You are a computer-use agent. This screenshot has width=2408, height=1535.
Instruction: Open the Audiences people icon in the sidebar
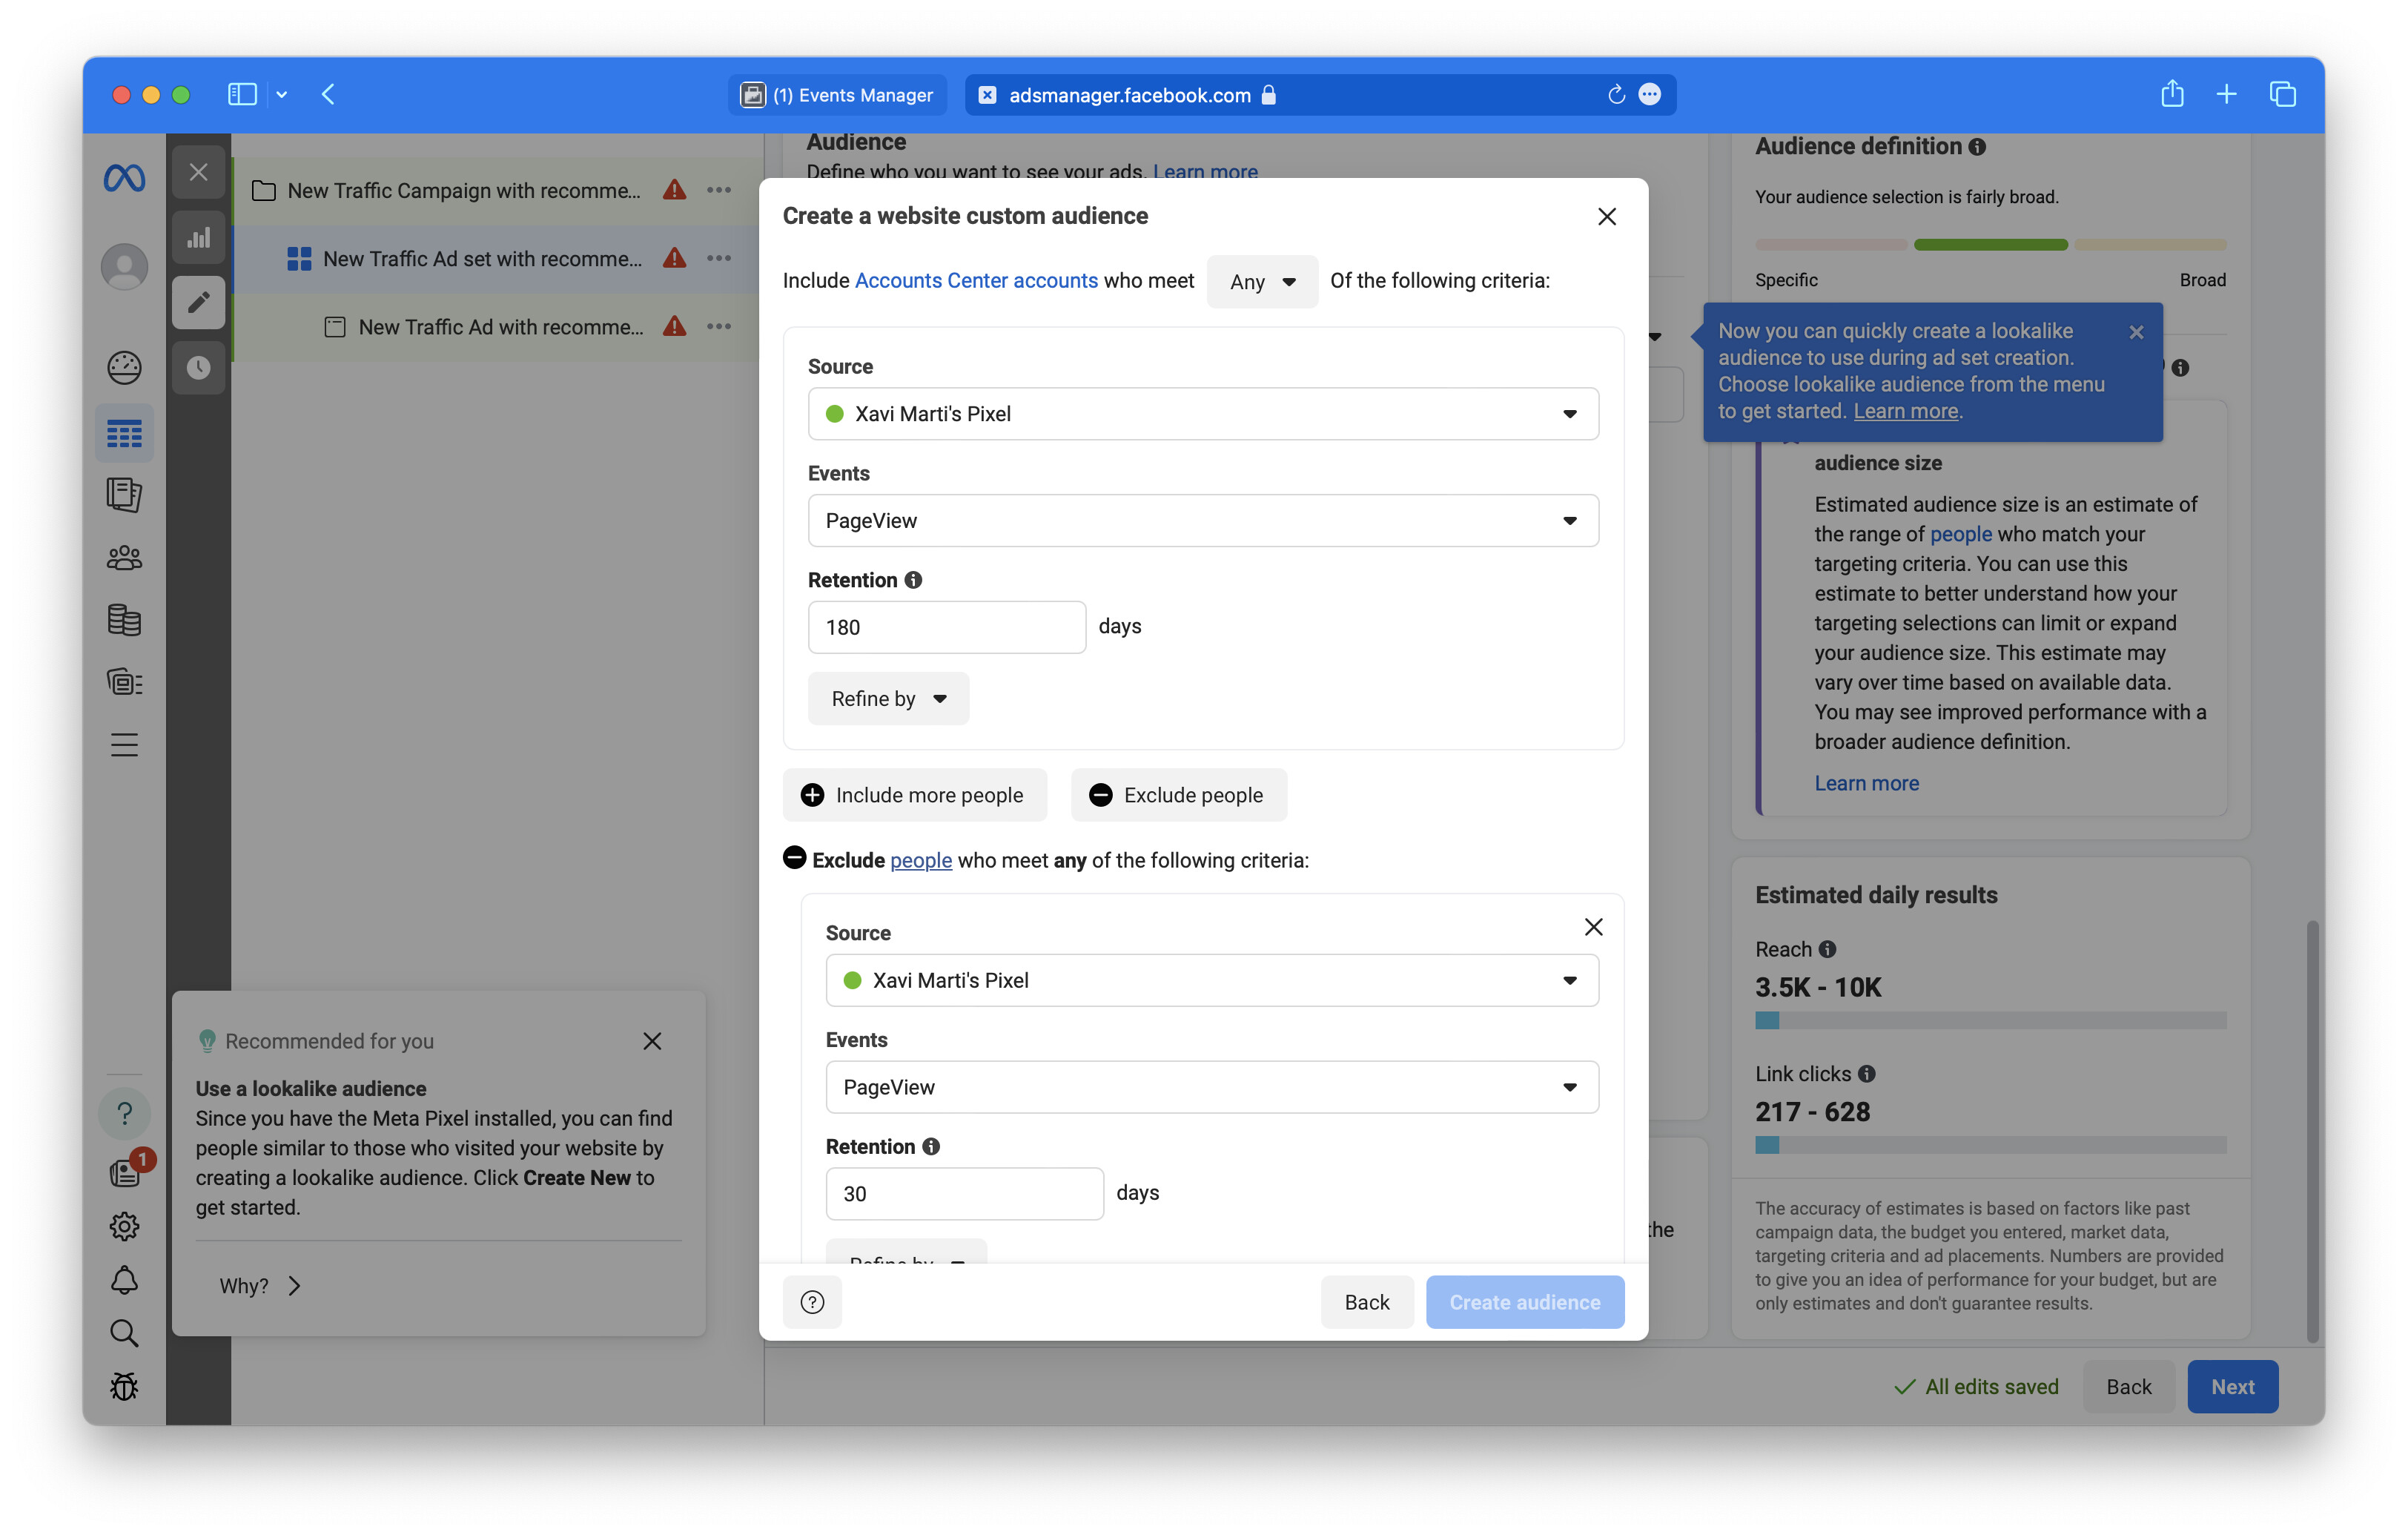click(124, 557)
